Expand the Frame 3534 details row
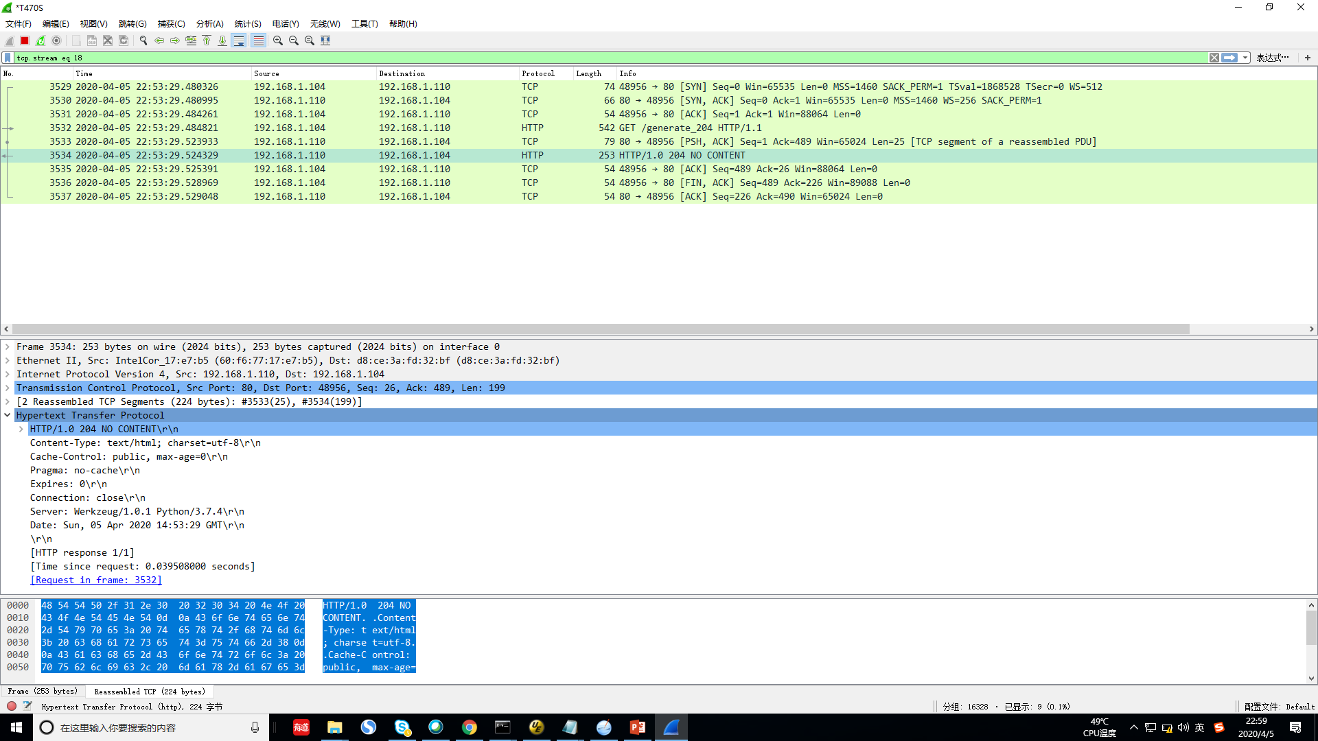Viewport: 1318px width, 741px height. tap(7, 346)
